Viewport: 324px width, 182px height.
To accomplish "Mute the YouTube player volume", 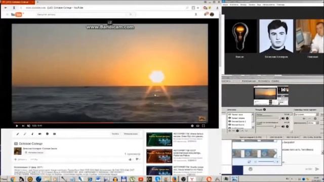I will point(29,126).
